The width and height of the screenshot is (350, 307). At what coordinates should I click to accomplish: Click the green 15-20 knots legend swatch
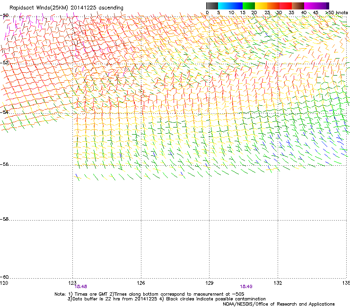coord(249,6)
